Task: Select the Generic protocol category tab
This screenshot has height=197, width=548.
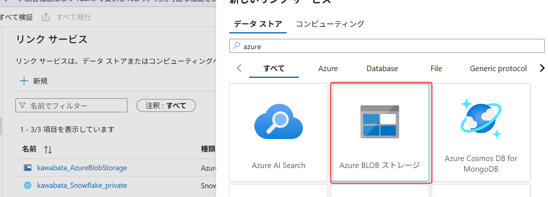Action: (498, 69)
